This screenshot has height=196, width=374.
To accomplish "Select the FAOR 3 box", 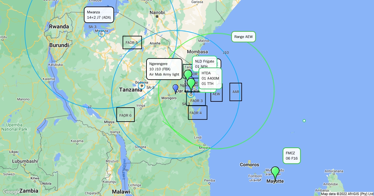I will click(196, 99).
